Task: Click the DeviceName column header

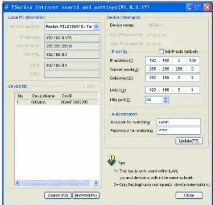Action: coord(43,96)
